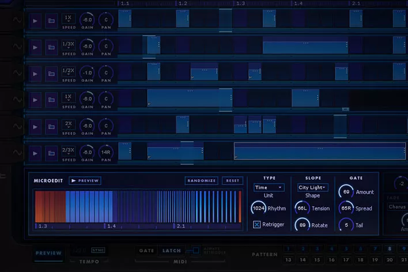Open the Time unit dropdown
408x272 pixels.
(269, 187)
